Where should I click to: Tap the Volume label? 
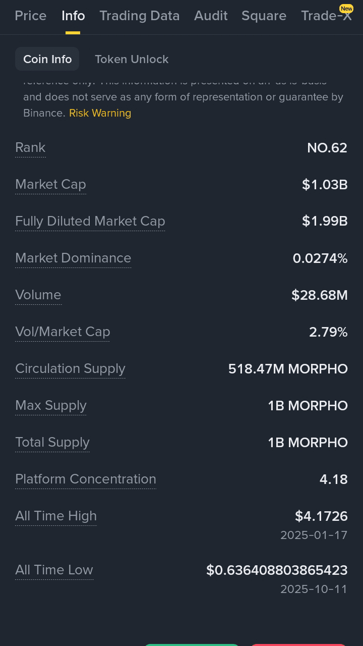pyautogui.click(x=38, y=295)
